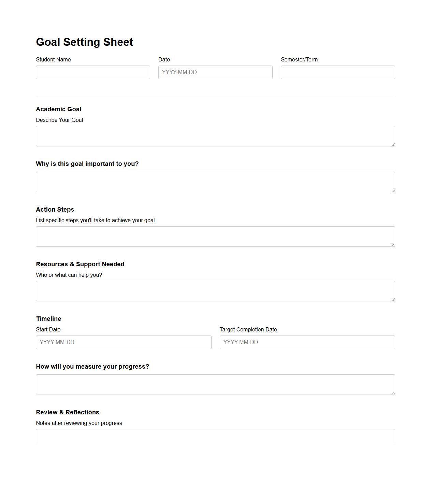Image resolution: width=431 pixels, height=485 pixels.
Task: Click the Action Steps text area
Action: pyautogui.click(x=215, y=236)
